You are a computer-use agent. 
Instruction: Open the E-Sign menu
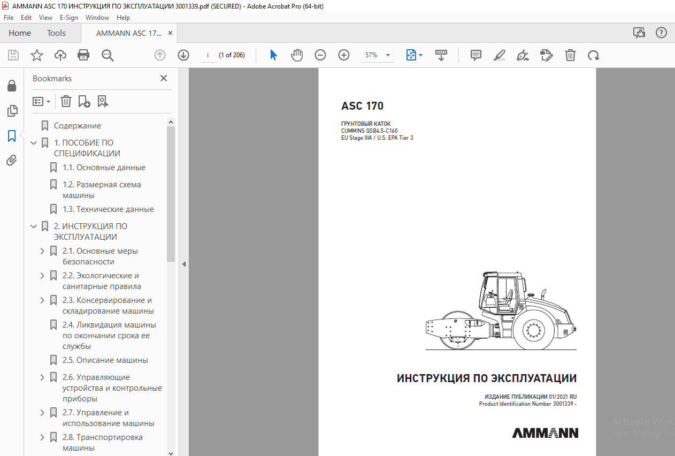69,18
